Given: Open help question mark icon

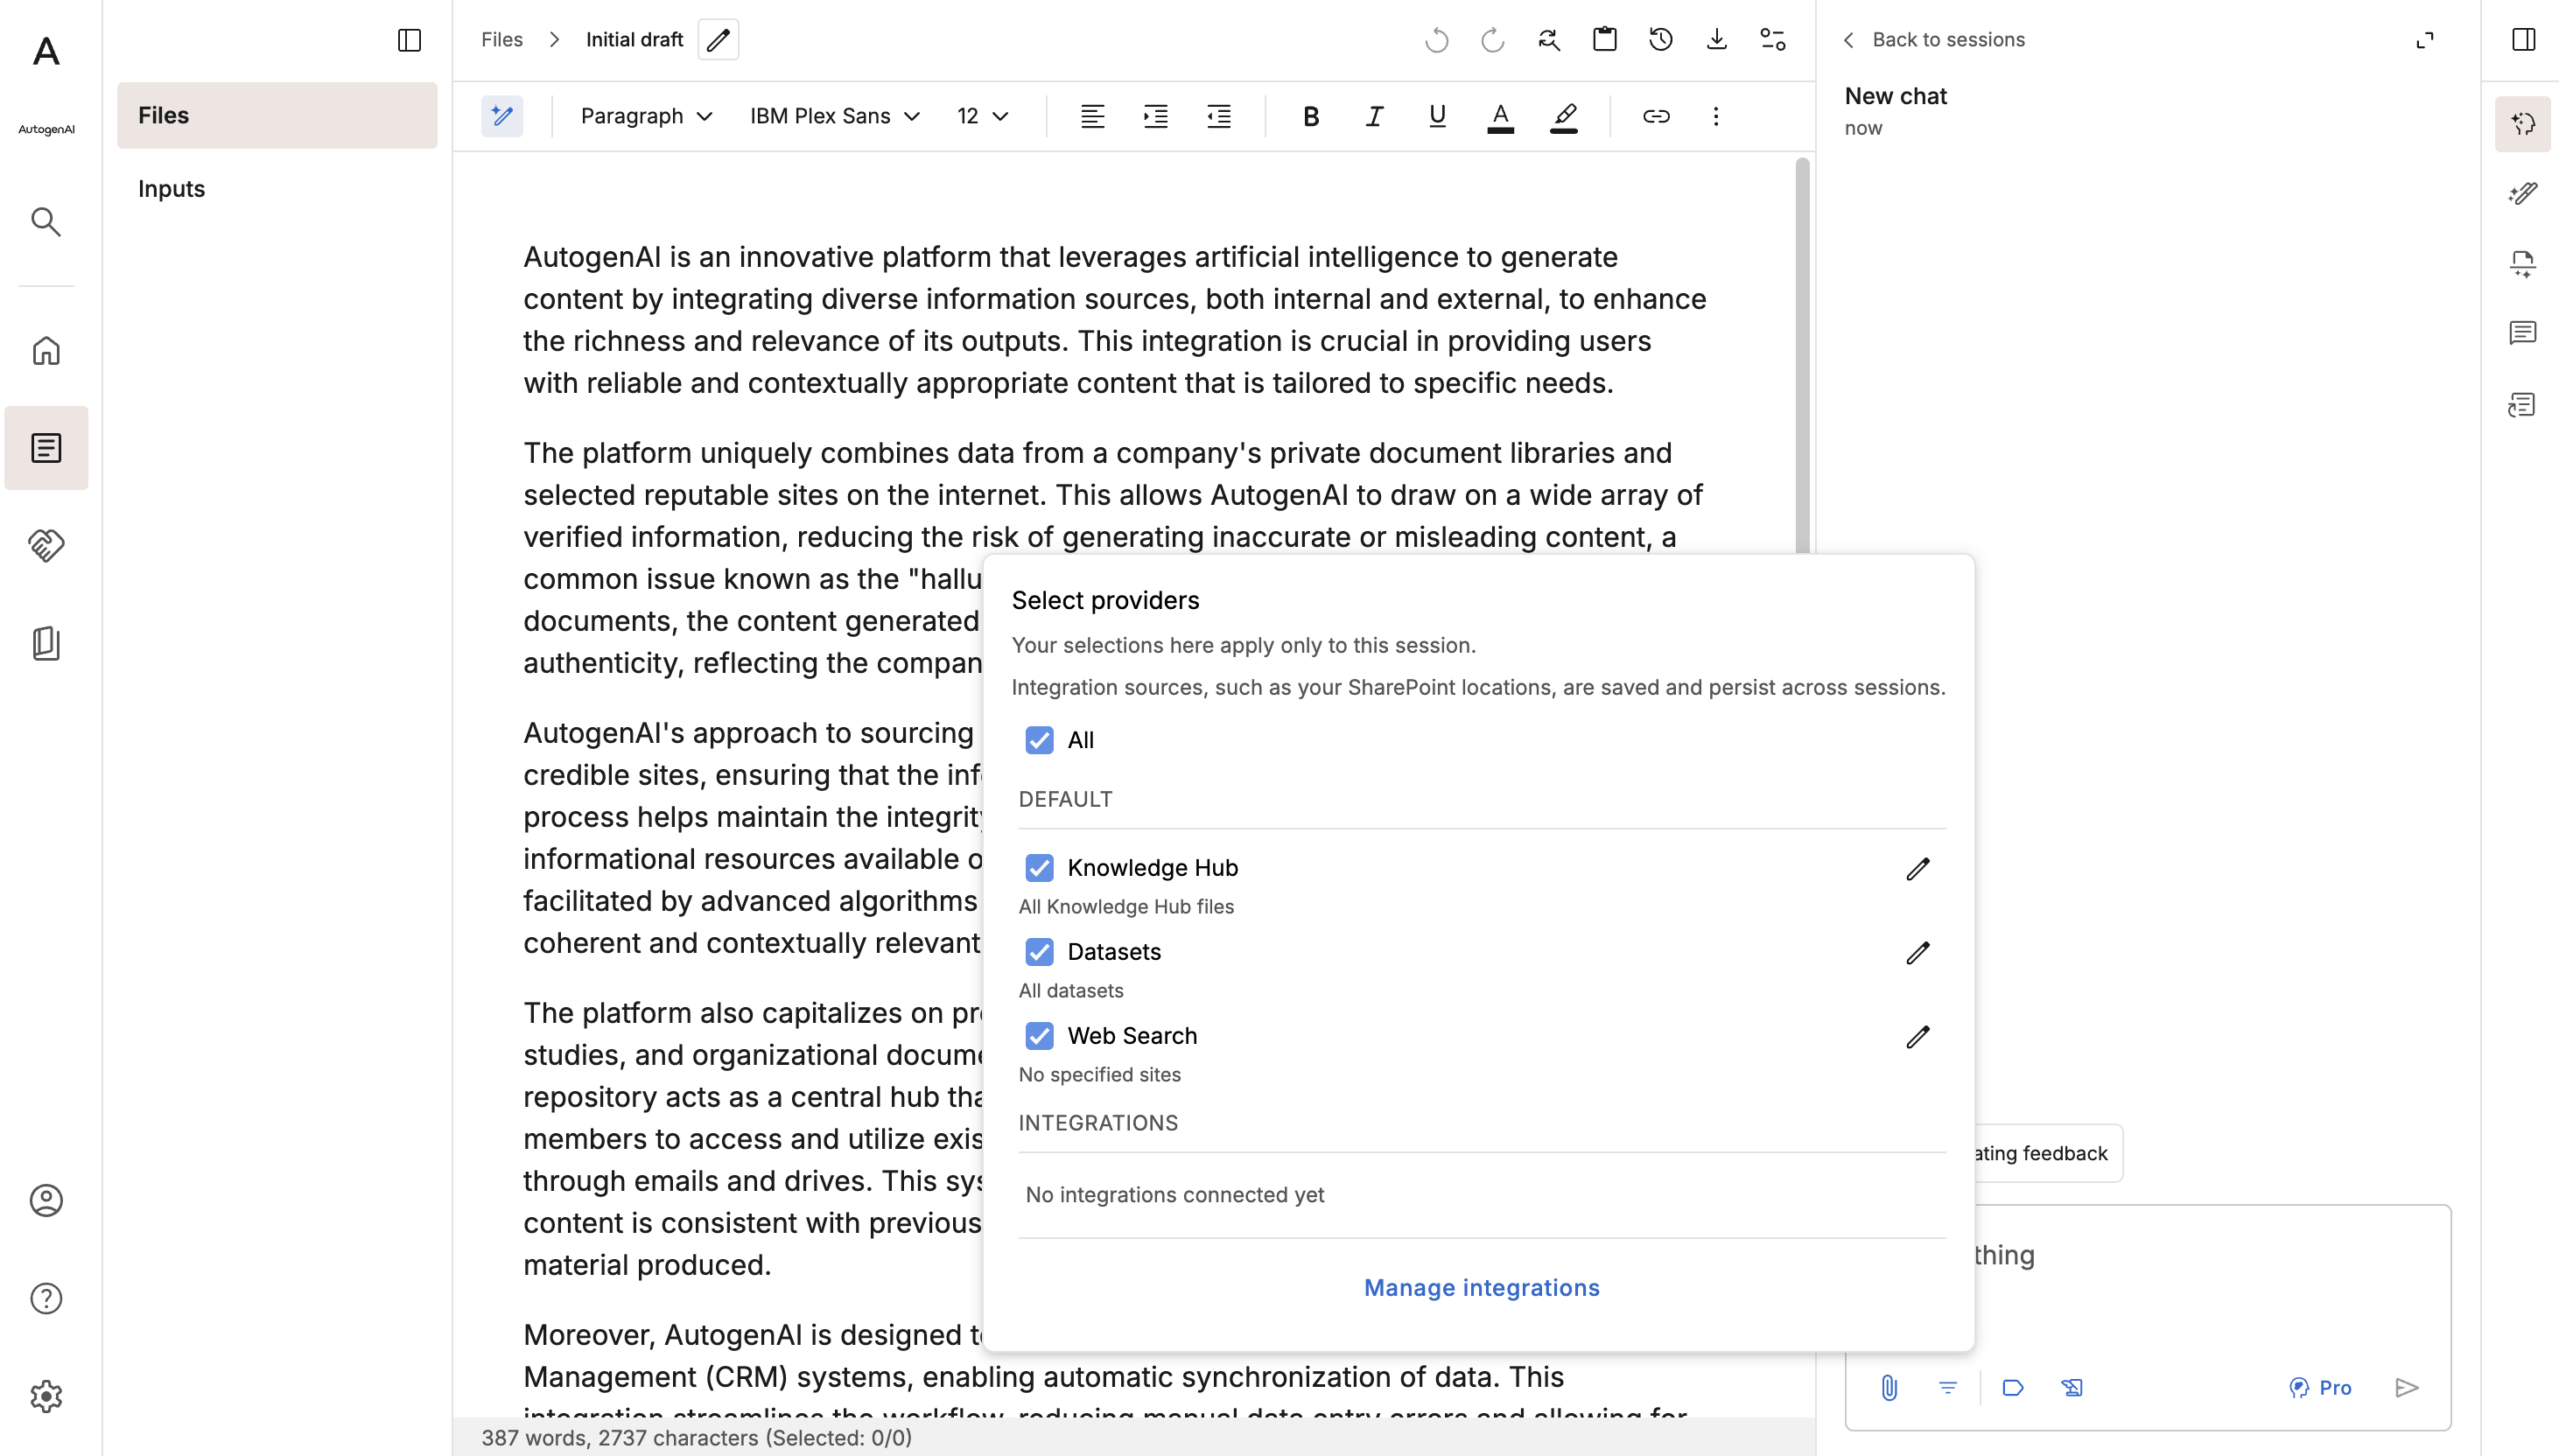Looking at the screenshot, I should pos(46,1298).
